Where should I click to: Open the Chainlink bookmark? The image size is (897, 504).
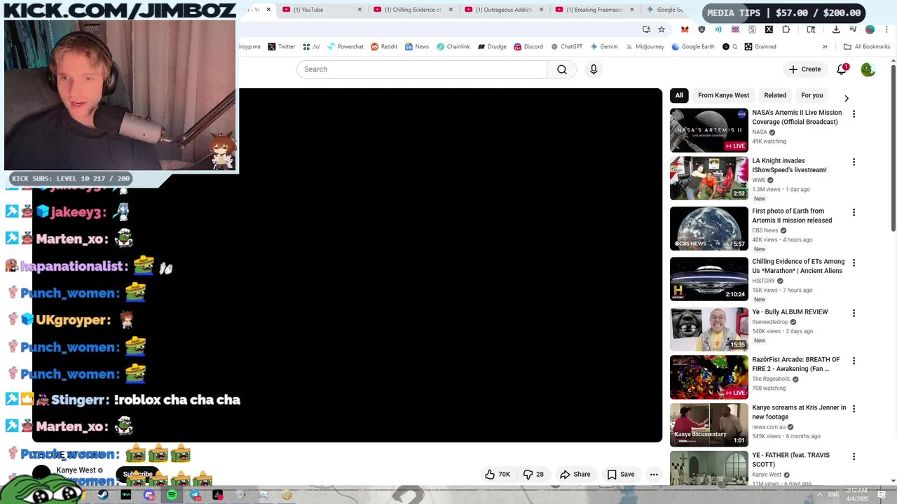point(453,47)
